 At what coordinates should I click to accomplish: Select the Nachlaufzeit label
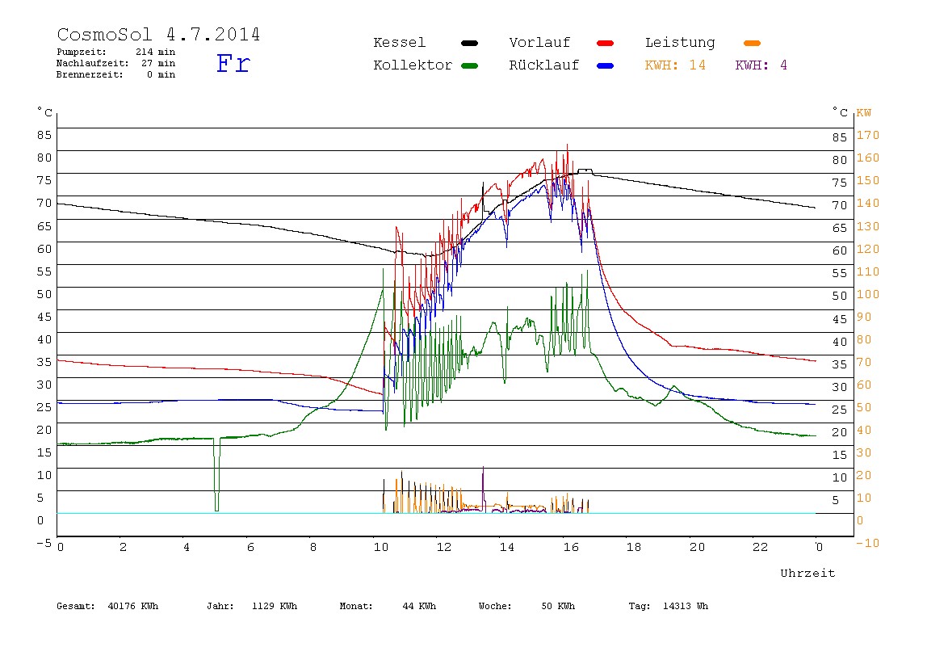tap(93, 63)
